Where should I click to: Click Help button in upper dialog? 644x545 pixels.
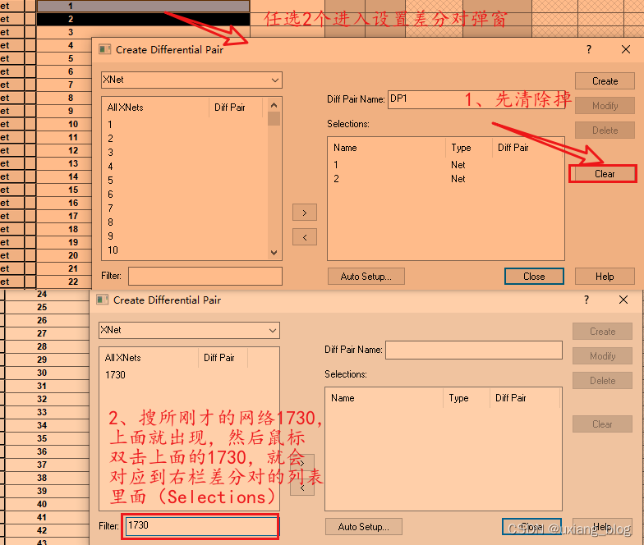[x=605, y=276]
